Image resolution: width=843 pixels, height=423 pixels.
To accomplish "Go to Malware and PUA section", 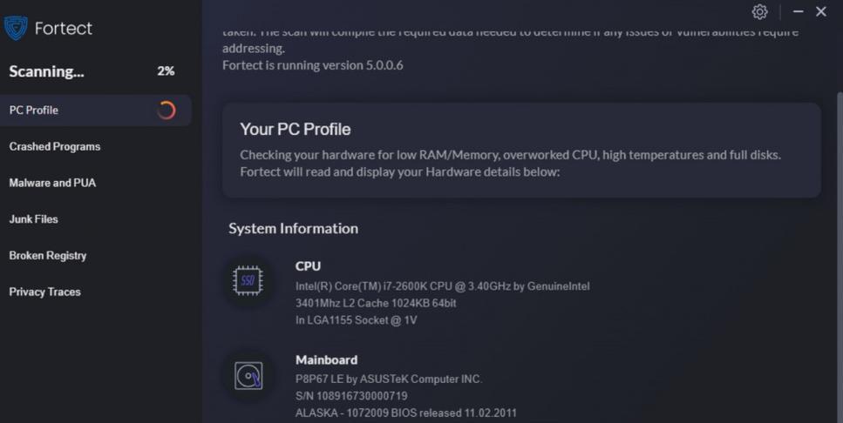I will tap(52, 183).
